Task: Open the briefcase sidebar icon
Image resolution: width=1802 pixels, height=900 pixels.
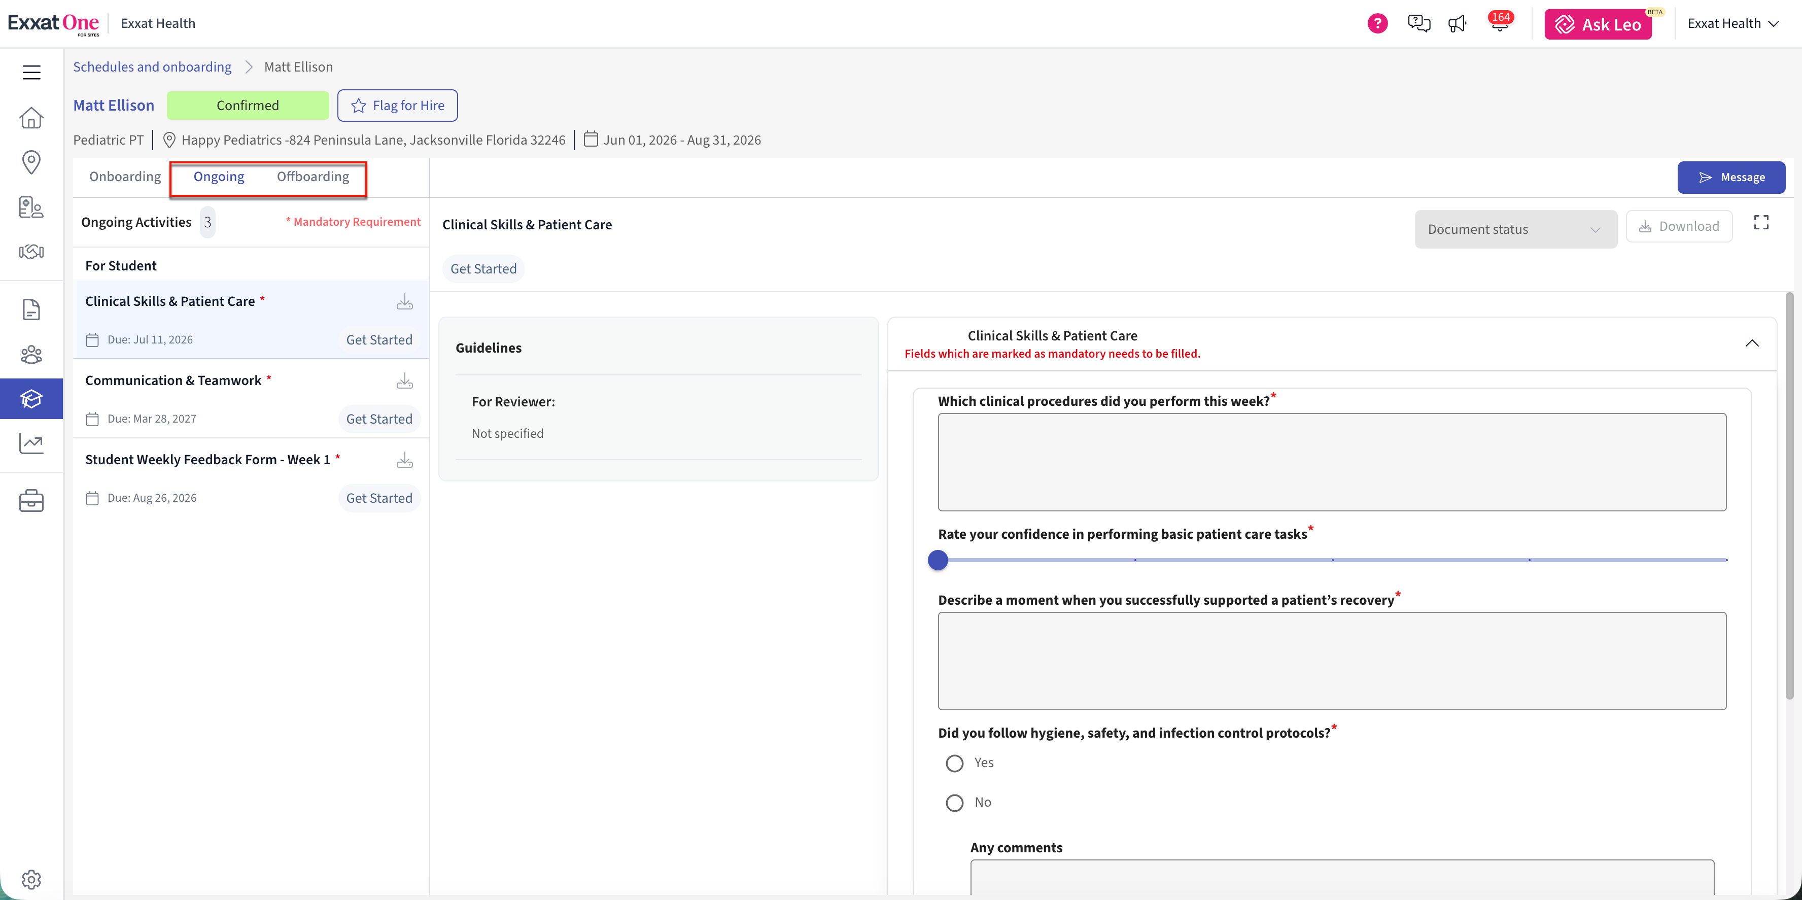Action: tap(31, 501)
